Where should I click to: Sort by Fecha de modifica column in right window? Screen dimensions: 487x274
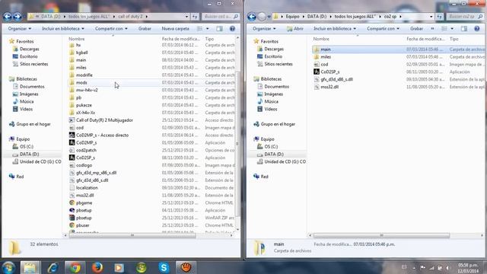click(425, 39)
